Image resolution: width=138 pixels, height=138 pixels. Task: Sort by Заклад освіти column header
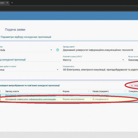(12, 91)
